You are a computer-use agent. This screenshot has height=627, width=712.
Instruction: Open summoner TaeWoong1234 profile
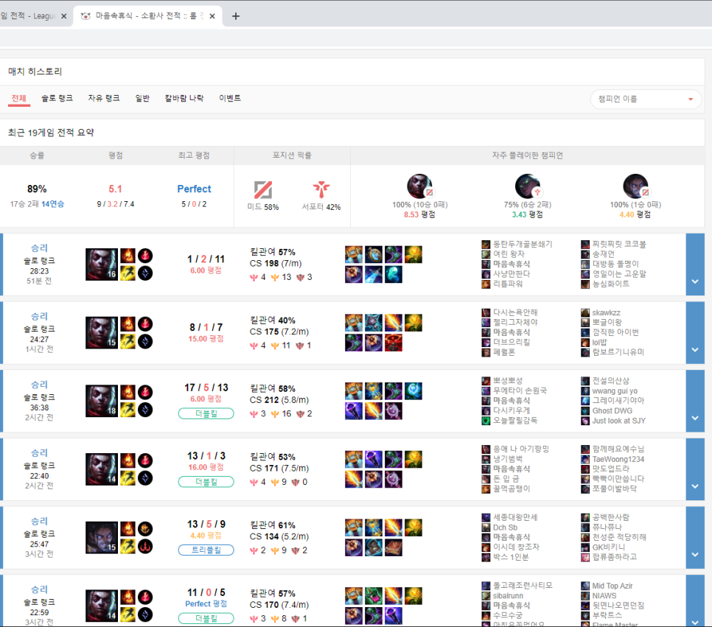click(x=618, y=459)
